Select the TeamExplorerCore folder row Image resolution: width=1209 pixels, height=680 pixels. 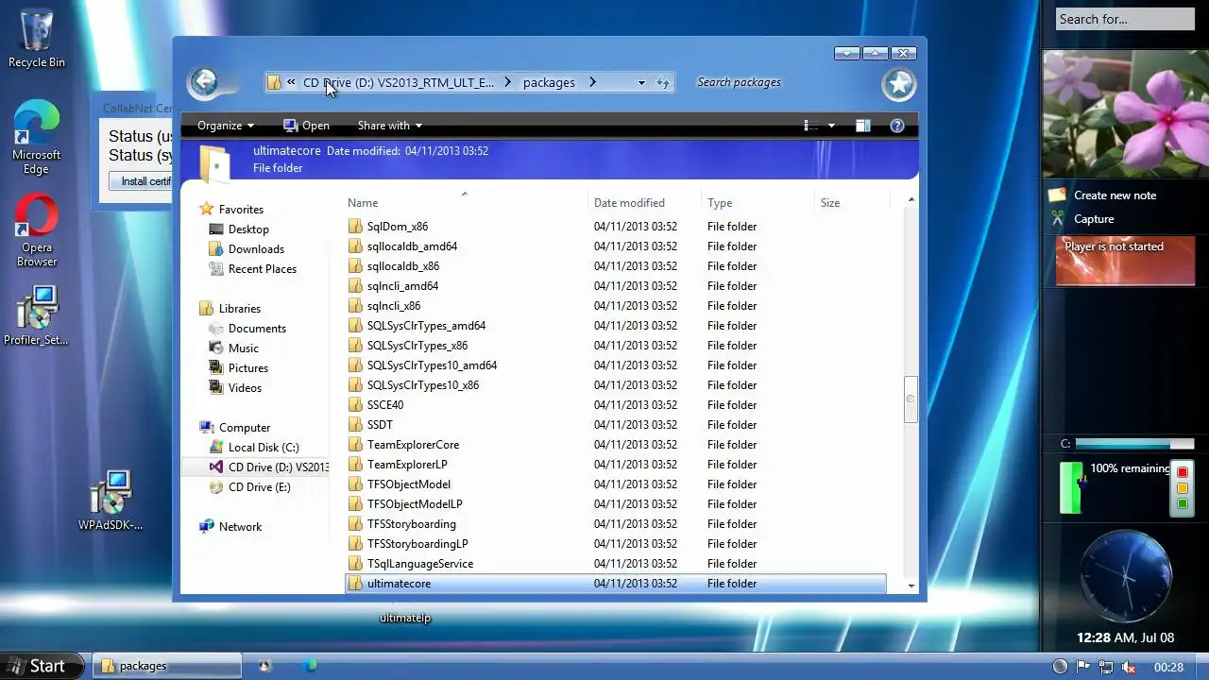pyautogui.click(x=615, y=445)
